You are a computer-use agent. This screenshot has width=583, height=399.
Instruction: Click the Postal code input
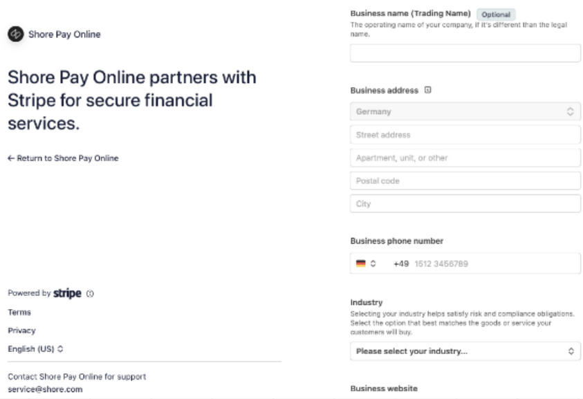(465, 181)
